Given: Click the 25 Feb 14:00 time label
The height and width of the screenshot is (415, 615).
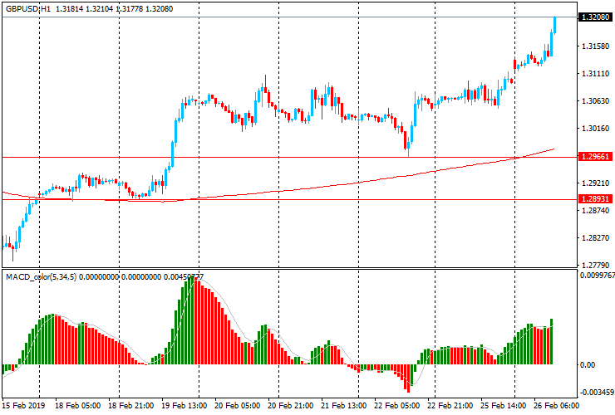Looking at the screenshot, I should click(503, 406).
